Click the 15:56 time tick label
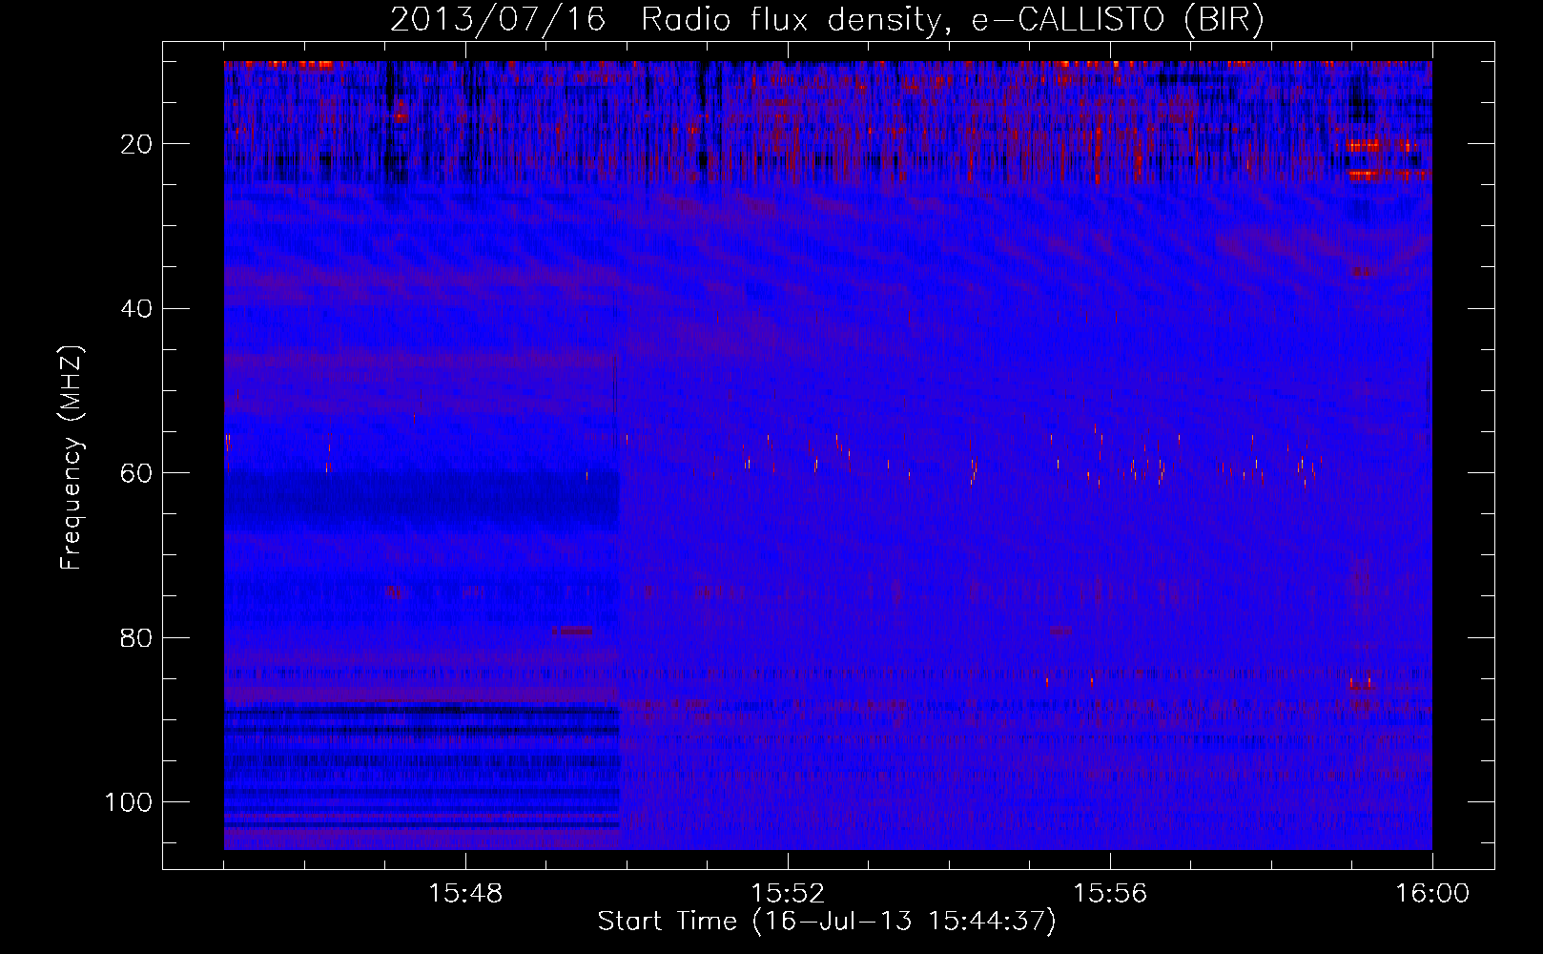 (x=1110, y=894)
